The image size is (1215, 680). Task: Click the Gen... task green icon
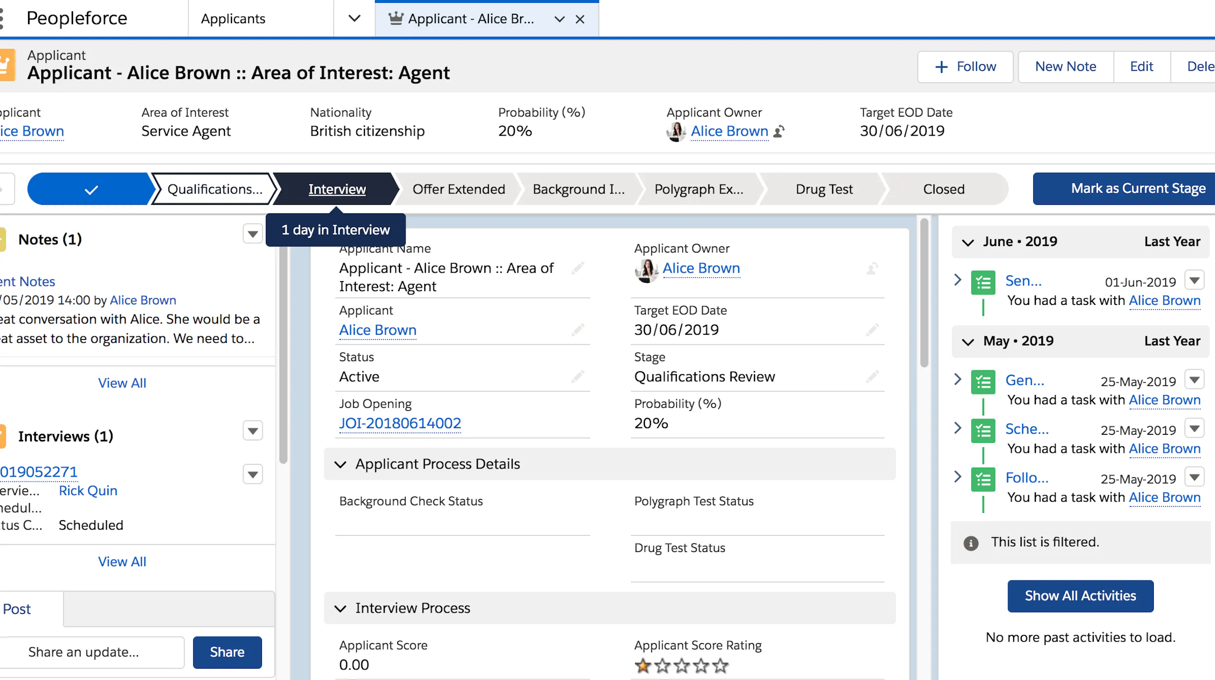(x=983, y=382)
